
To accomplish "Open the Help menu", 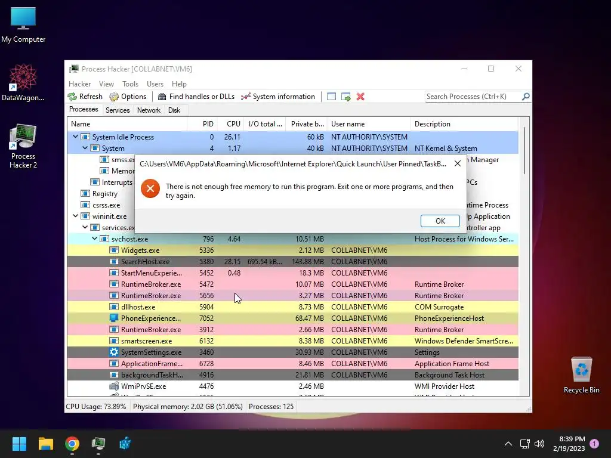I will pos(179,83).
